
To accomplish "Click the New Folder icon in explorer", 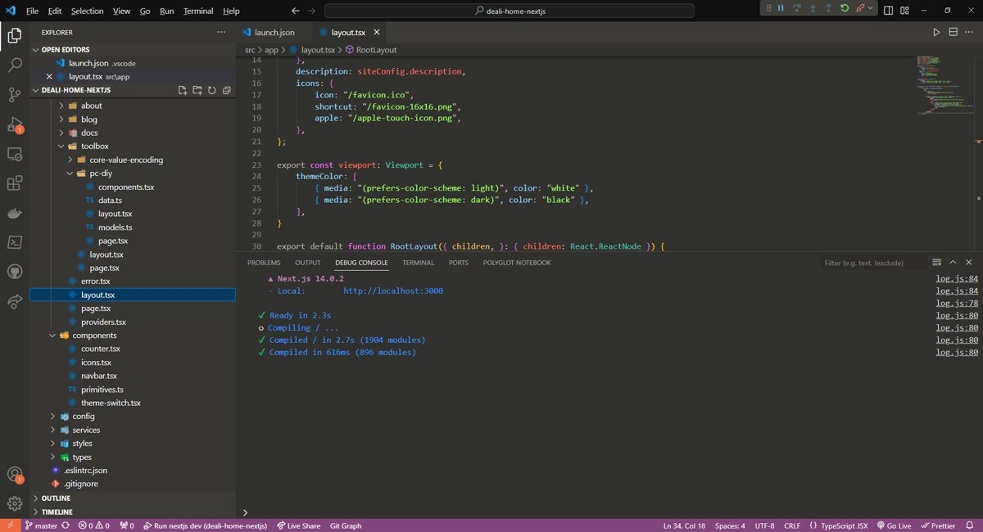I will tap(197, 90).
